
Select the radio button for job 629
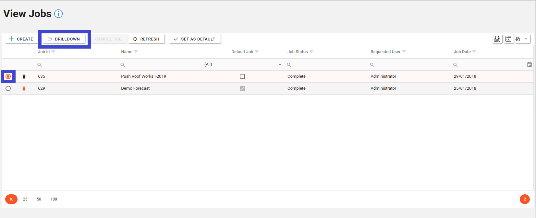[8, 88]
